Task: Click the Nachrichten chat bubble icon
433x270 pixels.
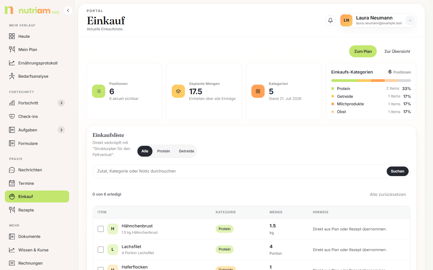Action: tap(12, 170)
